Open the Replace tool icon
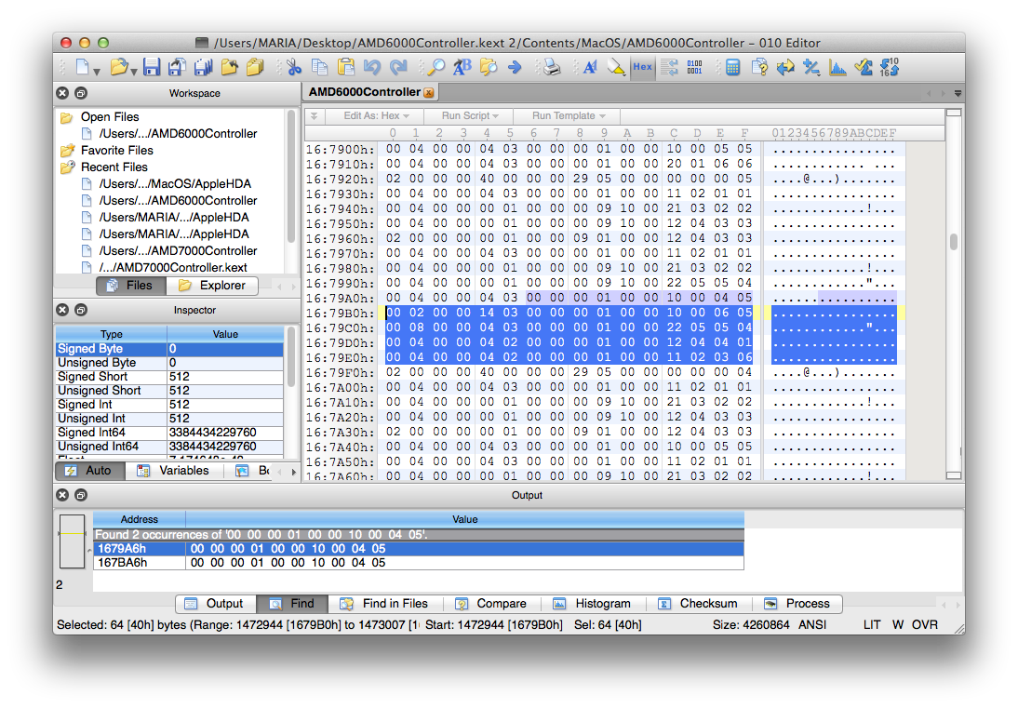This screenshot has height=708, width=1018. [462, 67]
